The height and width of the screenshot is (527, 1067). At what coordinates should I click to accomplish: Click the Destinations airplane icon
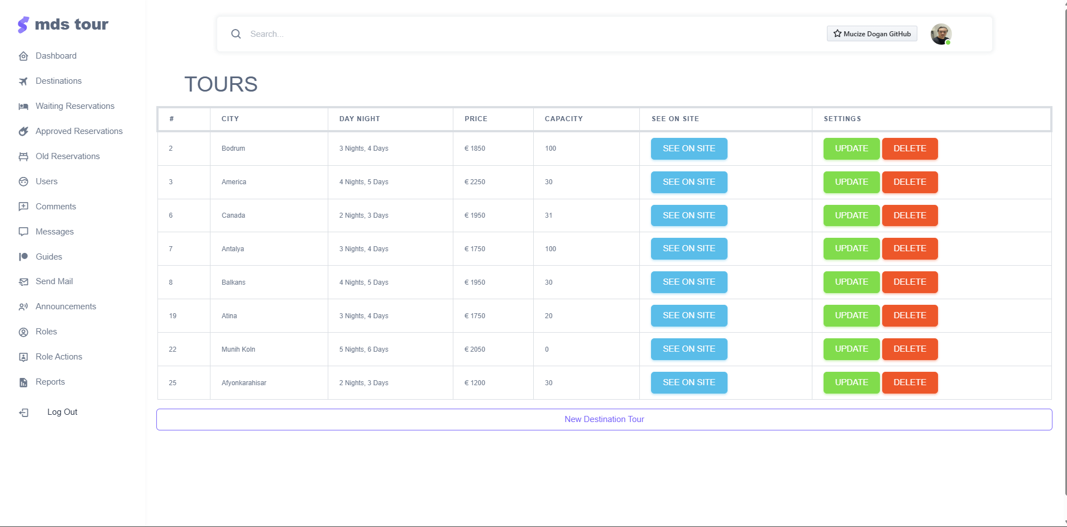pos(23,81)
